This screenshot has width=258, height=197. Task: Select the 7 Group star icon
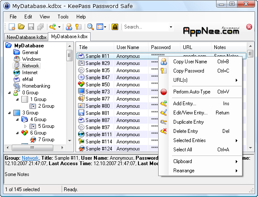click(33, 140)
